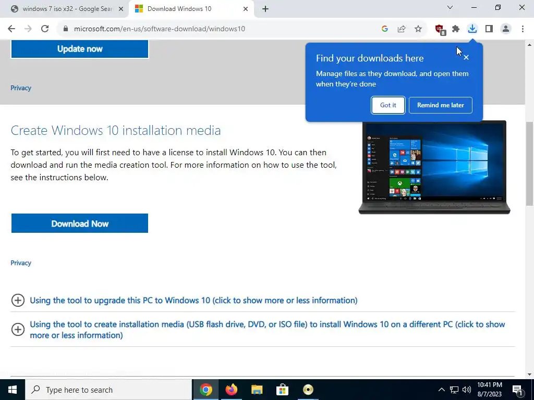The image size is (534, 400).
Task: Expand the create installation media plus icon
Action: 18,329
